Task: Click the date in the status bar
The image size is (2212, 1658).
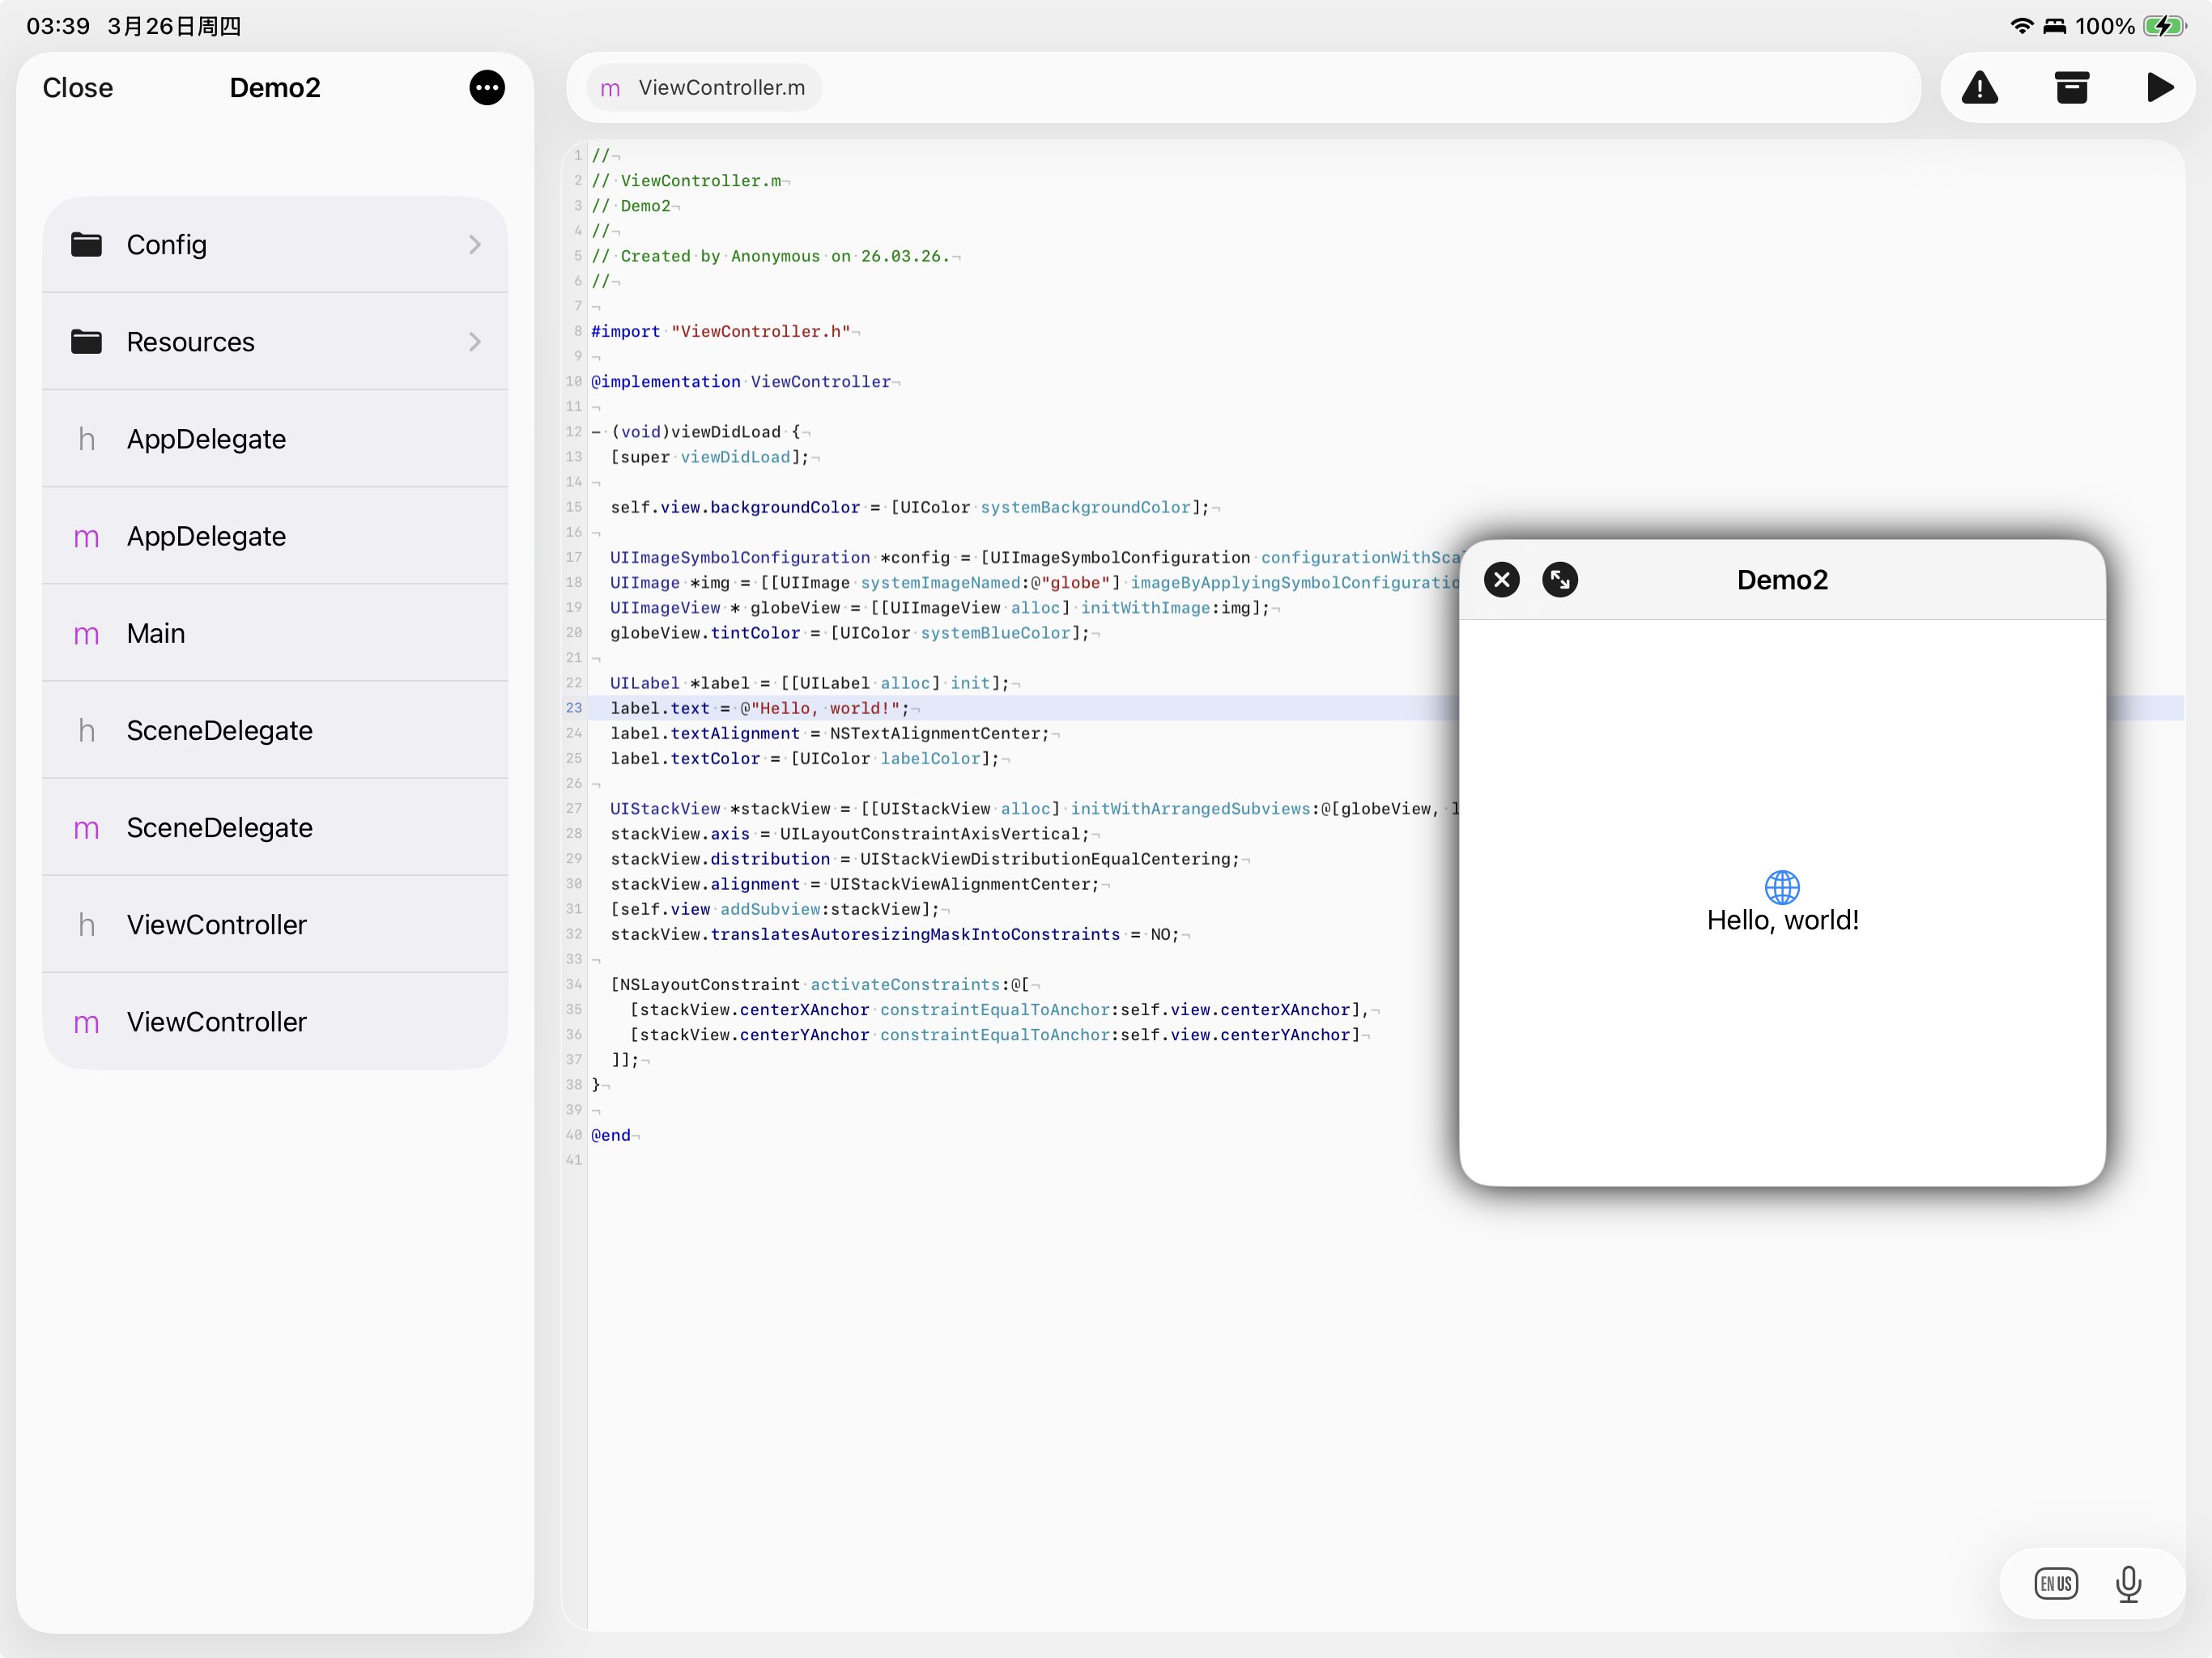Action: coord(174,26)
